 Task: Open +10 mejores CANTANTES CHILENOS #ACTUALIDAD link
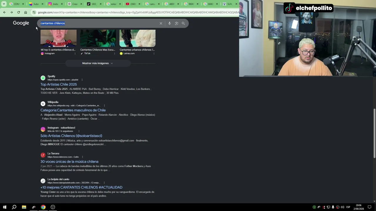[x=81, y=188]
